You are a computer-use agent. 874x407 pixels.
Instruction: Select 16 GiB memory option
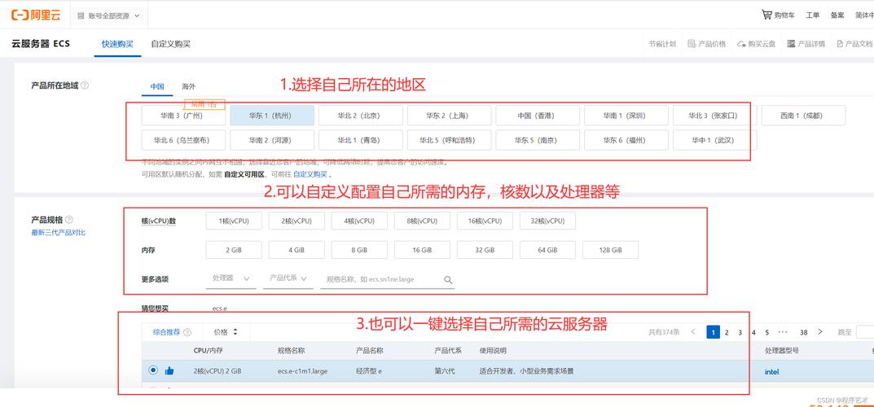point(423,250)
